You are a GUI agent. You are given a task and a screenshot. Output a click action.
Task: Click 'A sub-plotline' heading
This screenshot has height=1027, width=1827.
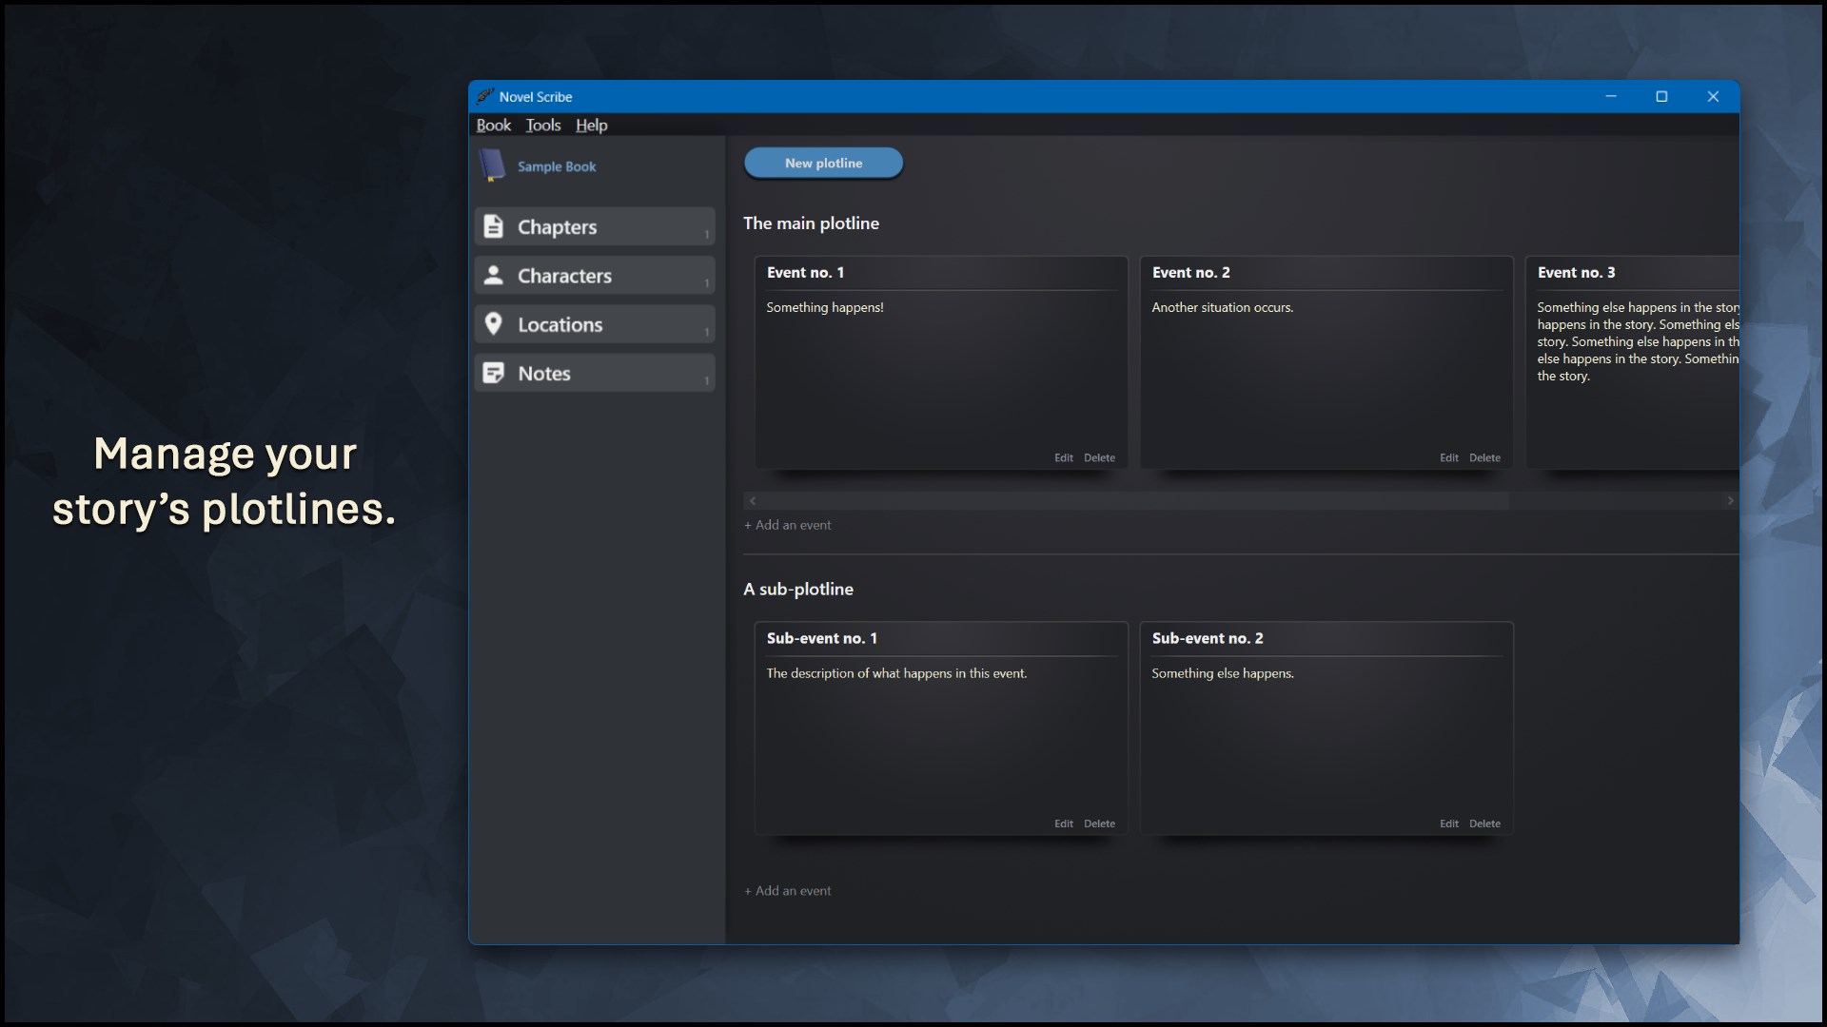(797, 590)
